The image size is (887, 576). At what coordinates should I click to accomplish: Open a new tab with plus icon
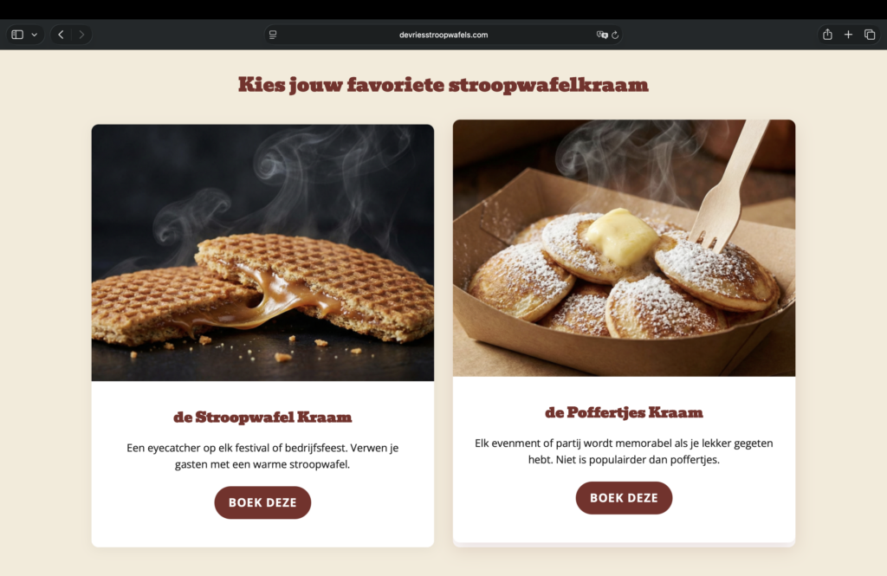tap(849, 35)
